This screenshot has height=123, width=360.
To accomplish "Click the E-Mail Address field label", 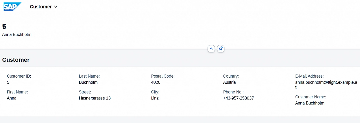I will (309, 76).
